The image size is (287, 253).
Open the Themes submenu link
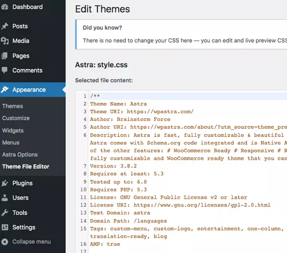coord(13,106)
